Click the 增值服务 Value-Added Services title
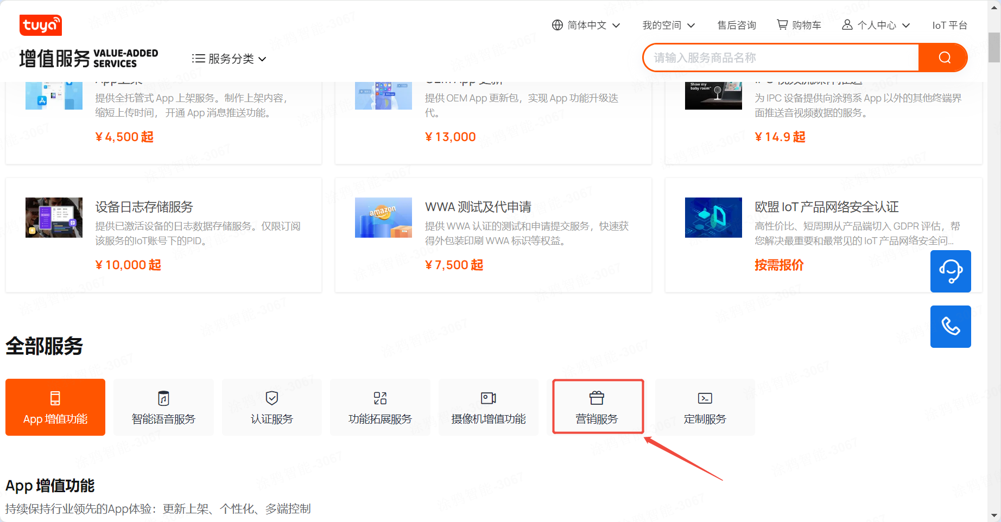Screen dimensions: 1001x522 click(88, 58)
